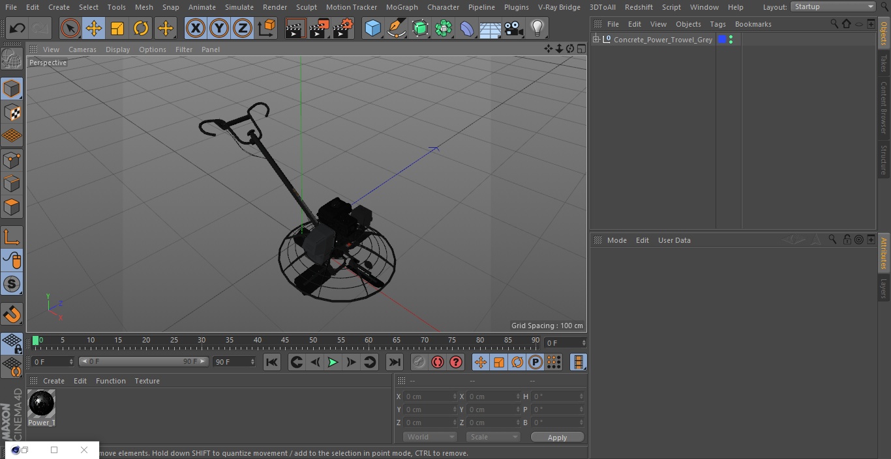The width and height of the screenshot is (891, 459).
Task: Open the green MoGraph array icon
Action: tap(444, 28)
